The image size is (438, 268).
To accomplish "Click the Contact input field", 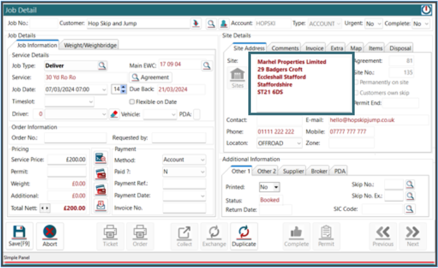I will click(279, 120).
